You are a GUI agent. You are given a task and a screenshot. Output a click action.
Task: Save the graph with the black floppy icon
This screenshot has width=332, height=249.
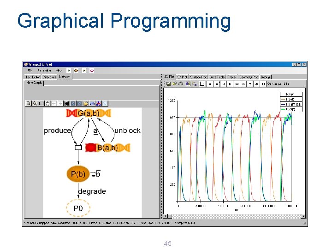(x=66, y=103)
